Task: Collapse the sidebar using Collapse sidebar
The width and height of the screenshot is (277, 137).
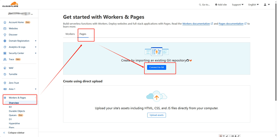Action: [x=14, y=133]
